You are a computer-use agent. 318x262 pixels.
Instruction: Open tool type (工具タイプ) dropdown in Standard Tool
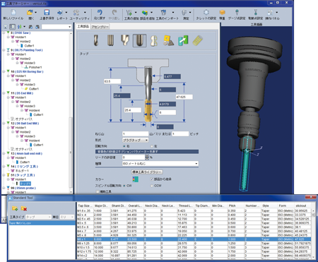[38, 217]
